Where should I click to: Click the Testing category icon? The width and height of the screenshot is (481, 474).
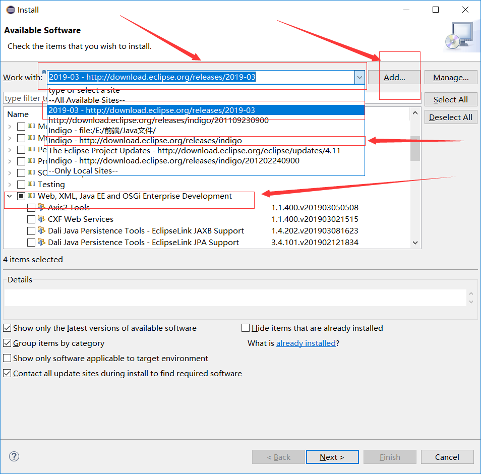coord(31,184)
